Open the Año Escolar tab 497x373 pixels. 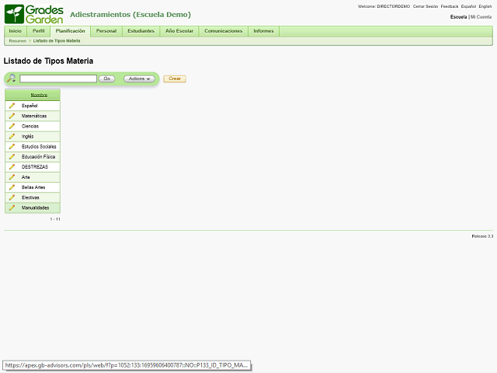coord(179,31)
